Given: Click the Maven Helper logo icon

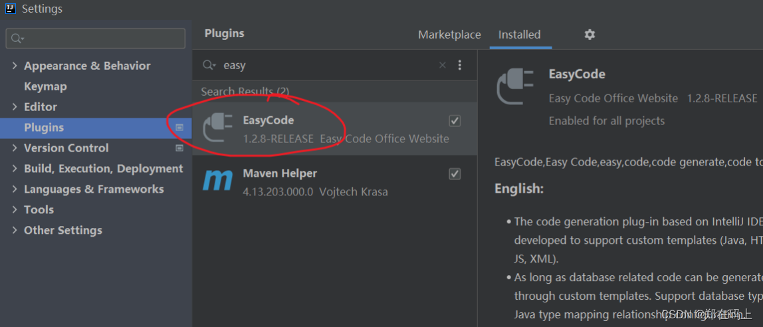Looking at the screenshot, I should click(x=217, y=181).
